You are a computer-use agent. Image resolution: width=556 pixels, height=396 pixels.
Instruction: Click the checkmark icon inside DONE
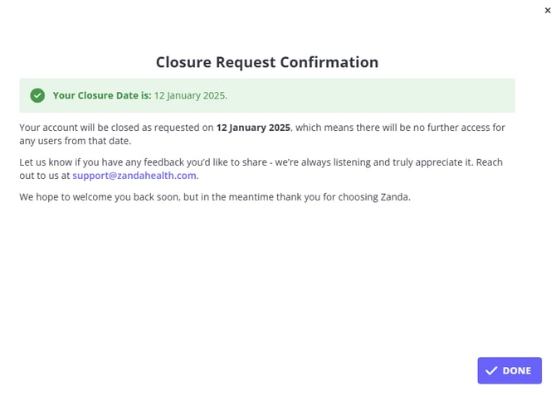(x=491, y=370)
